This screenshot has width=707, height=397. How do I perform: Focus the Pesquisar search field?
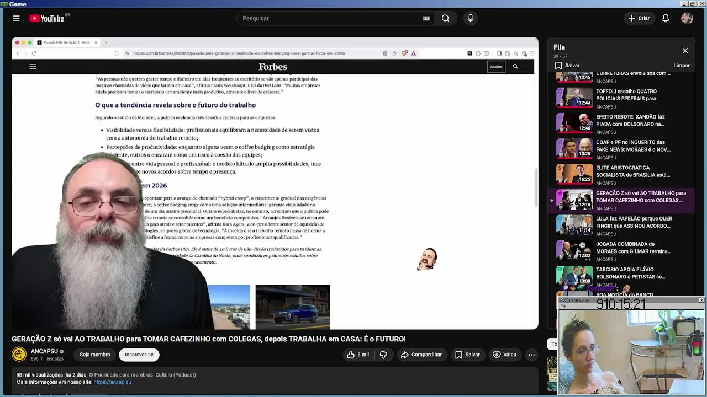pos(330,18)
